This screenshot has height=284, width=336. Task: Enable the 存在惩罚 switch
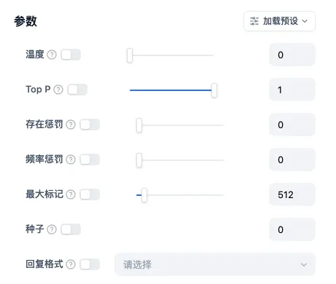pos(90,125)
